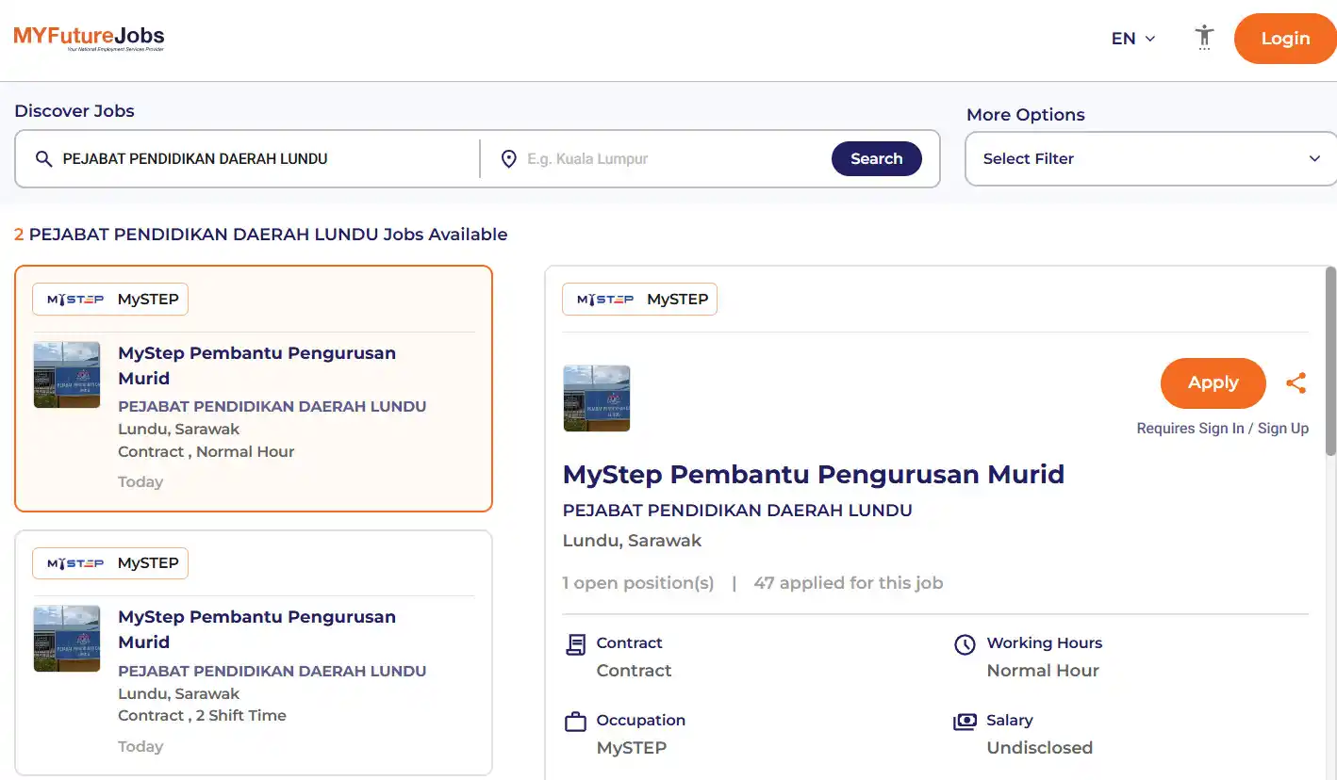This screenshot has width=1337, height=780.
Task: Select the Contract, 2 Shift Time job card title
Action: coord(256,629)
